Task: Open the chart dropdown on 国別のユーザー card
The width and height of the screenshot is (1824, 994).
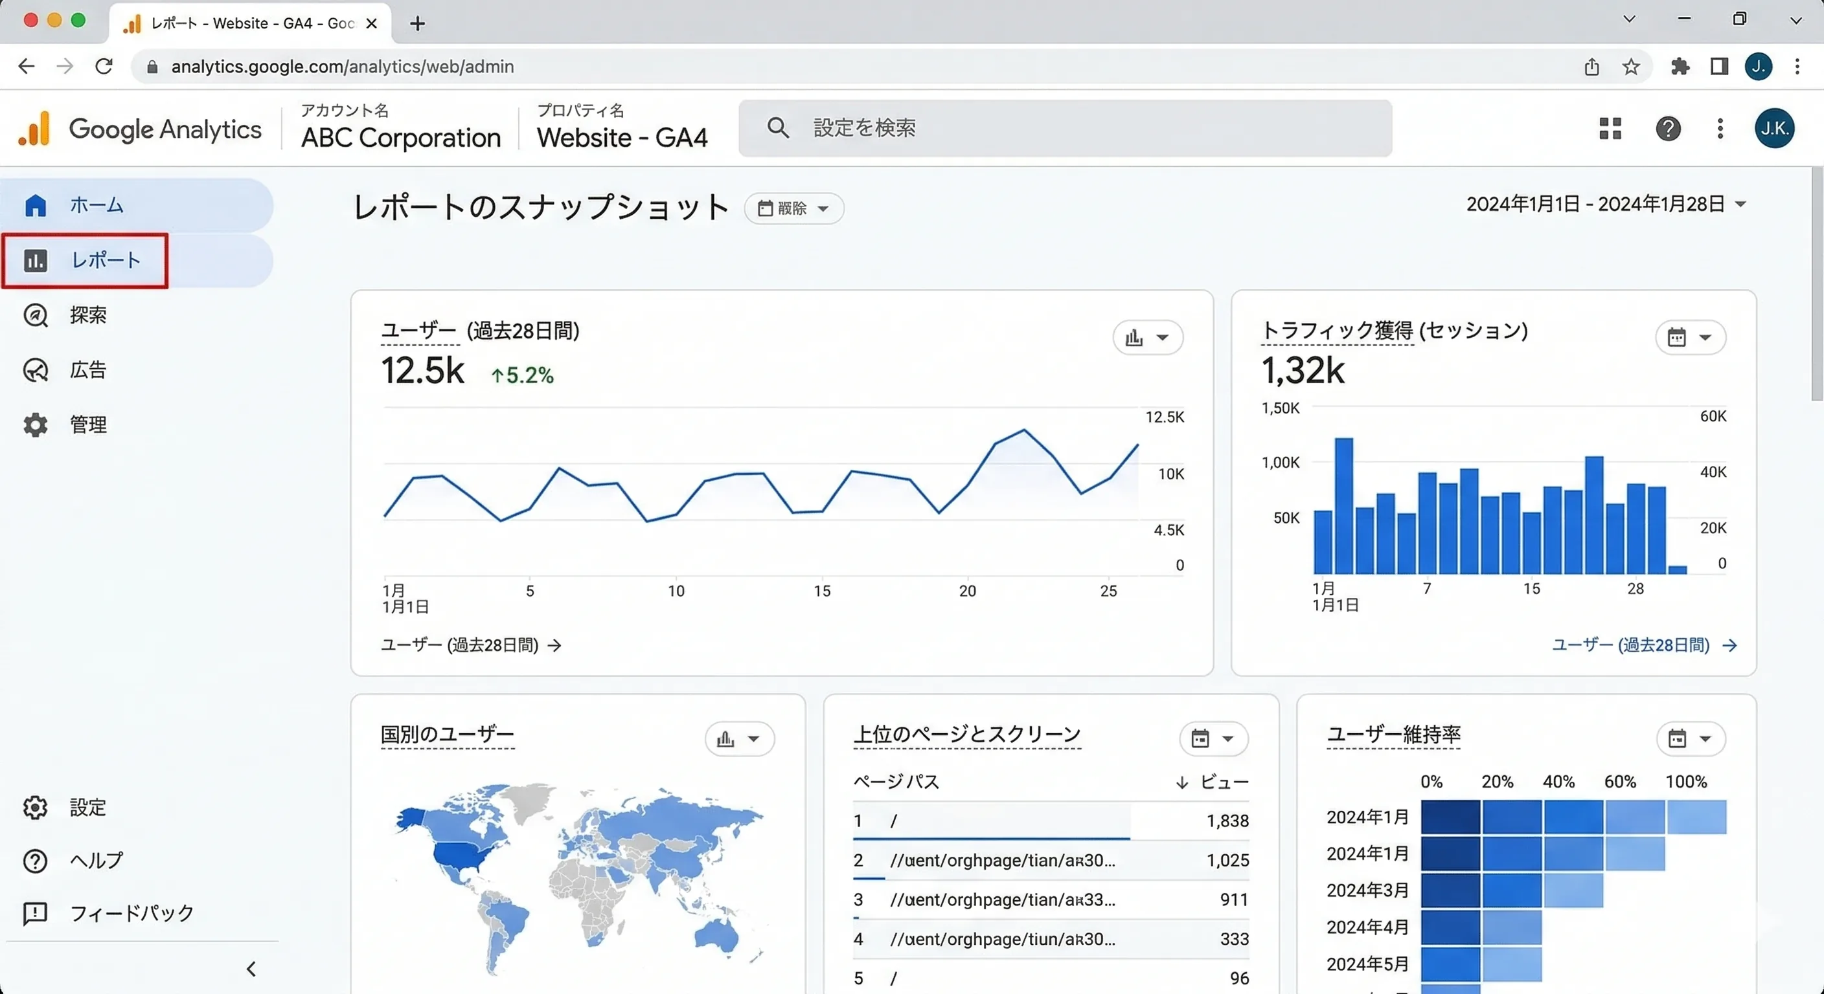Action: click(739, 739)
